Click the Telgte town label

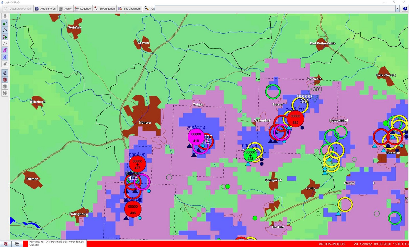point(198,104)
